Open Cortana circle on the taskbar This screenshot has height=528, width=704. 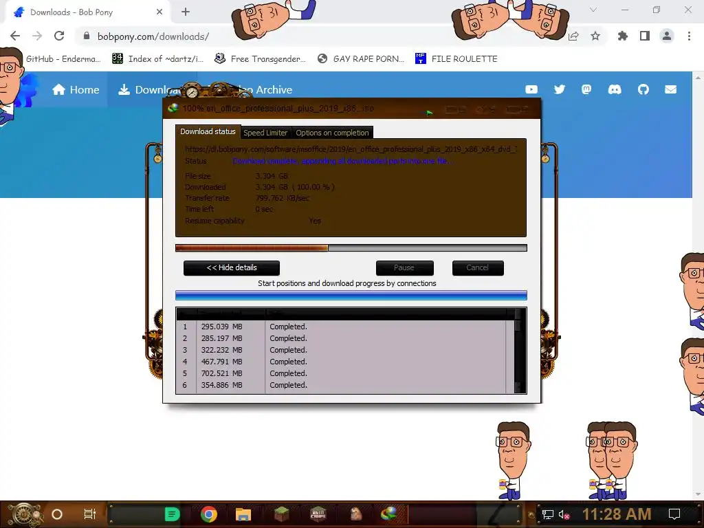coord(57,514)
